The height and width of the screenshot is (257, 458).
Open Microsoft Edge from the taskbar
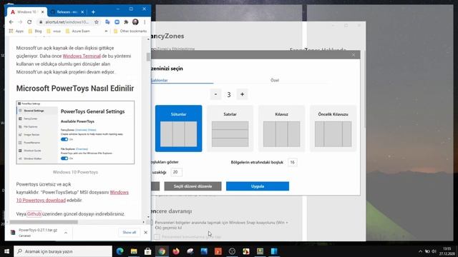click(120, 251)
